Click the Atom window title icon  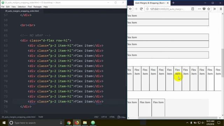(3, 2)
